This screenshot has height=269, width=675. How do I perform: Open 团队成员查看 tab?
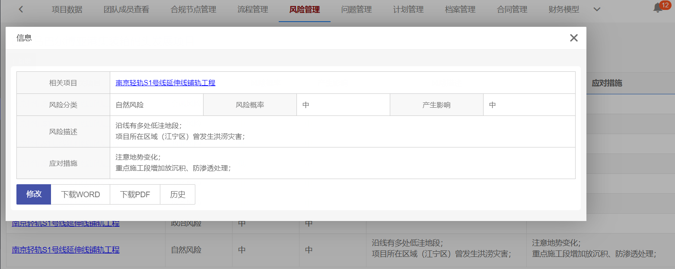pos(127,10)
